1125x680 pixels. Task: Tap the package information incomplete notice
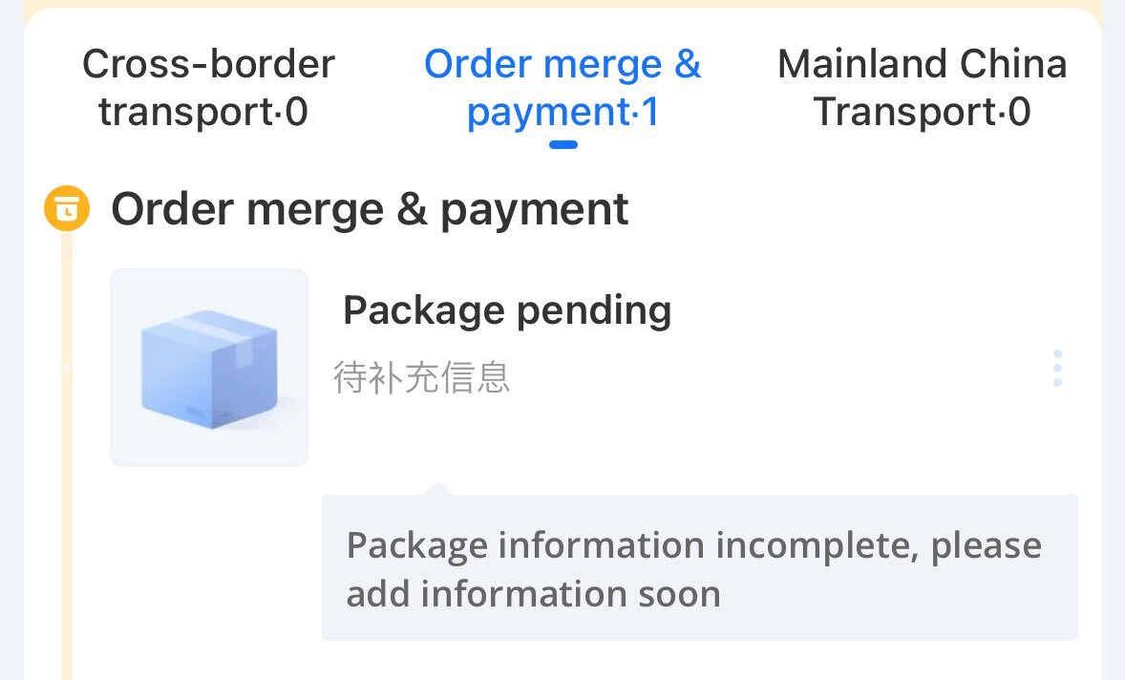point(699,567)
